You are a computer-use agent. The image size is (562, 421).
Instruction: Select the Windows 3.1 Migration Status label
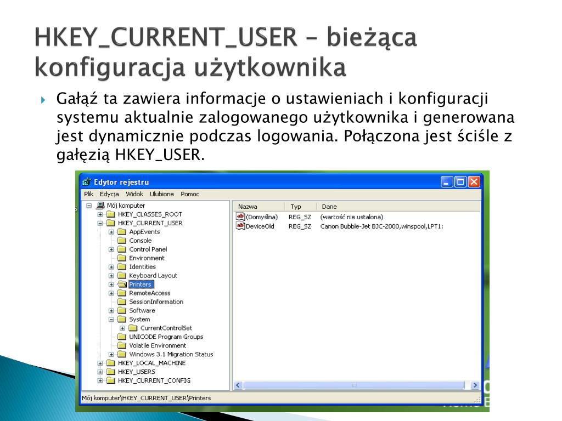click(171, 354)
